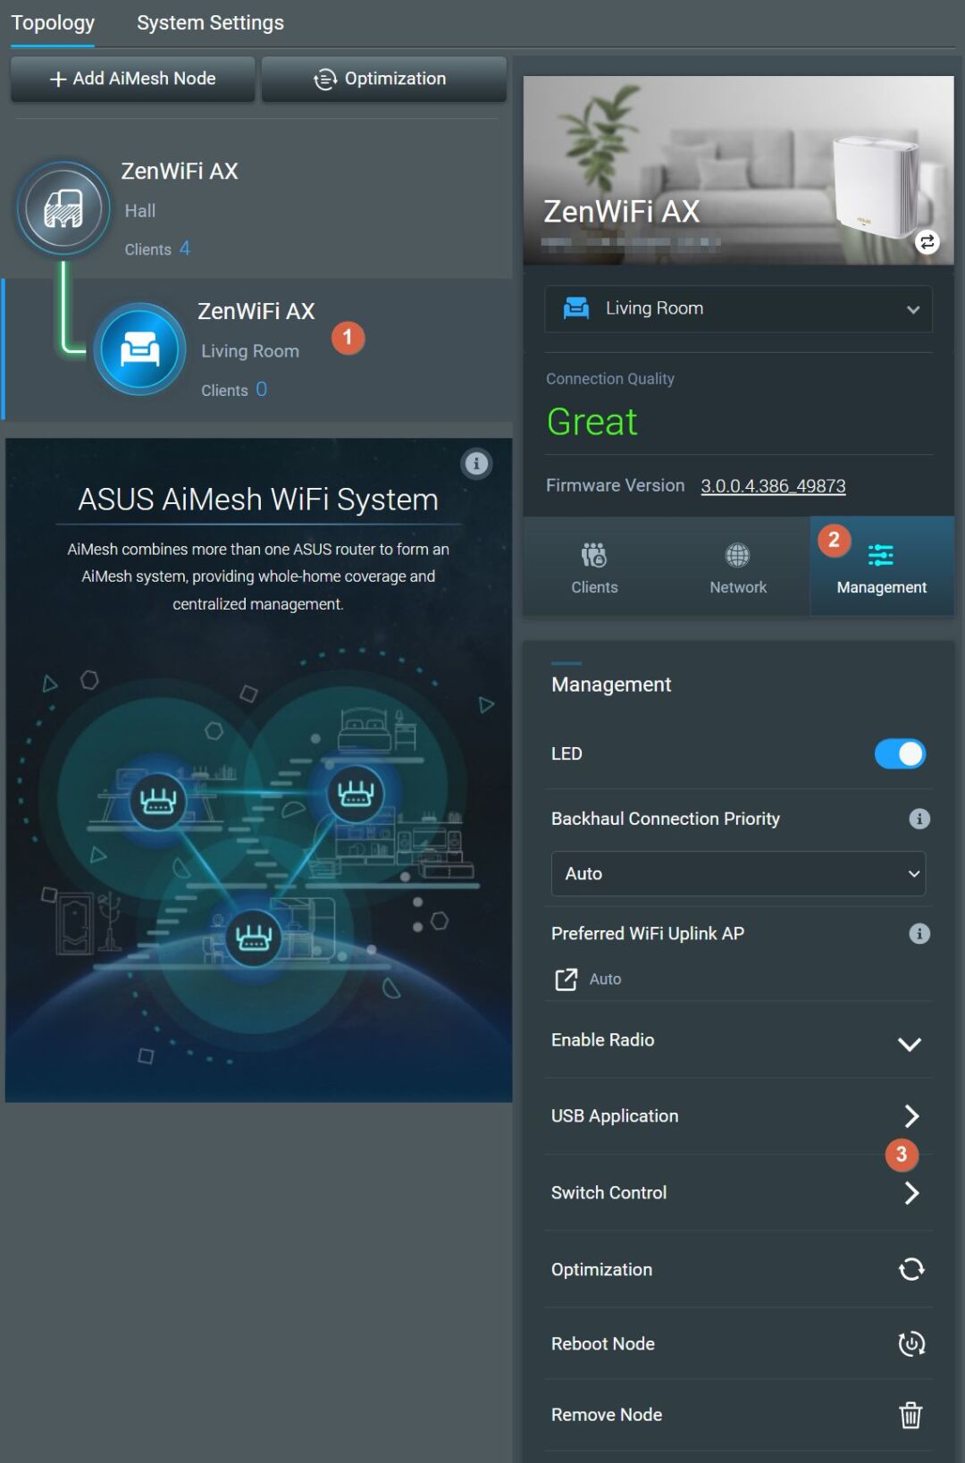Click the Optimization refresh icon
This screenshot has width=965, height=1463.
911,1269
